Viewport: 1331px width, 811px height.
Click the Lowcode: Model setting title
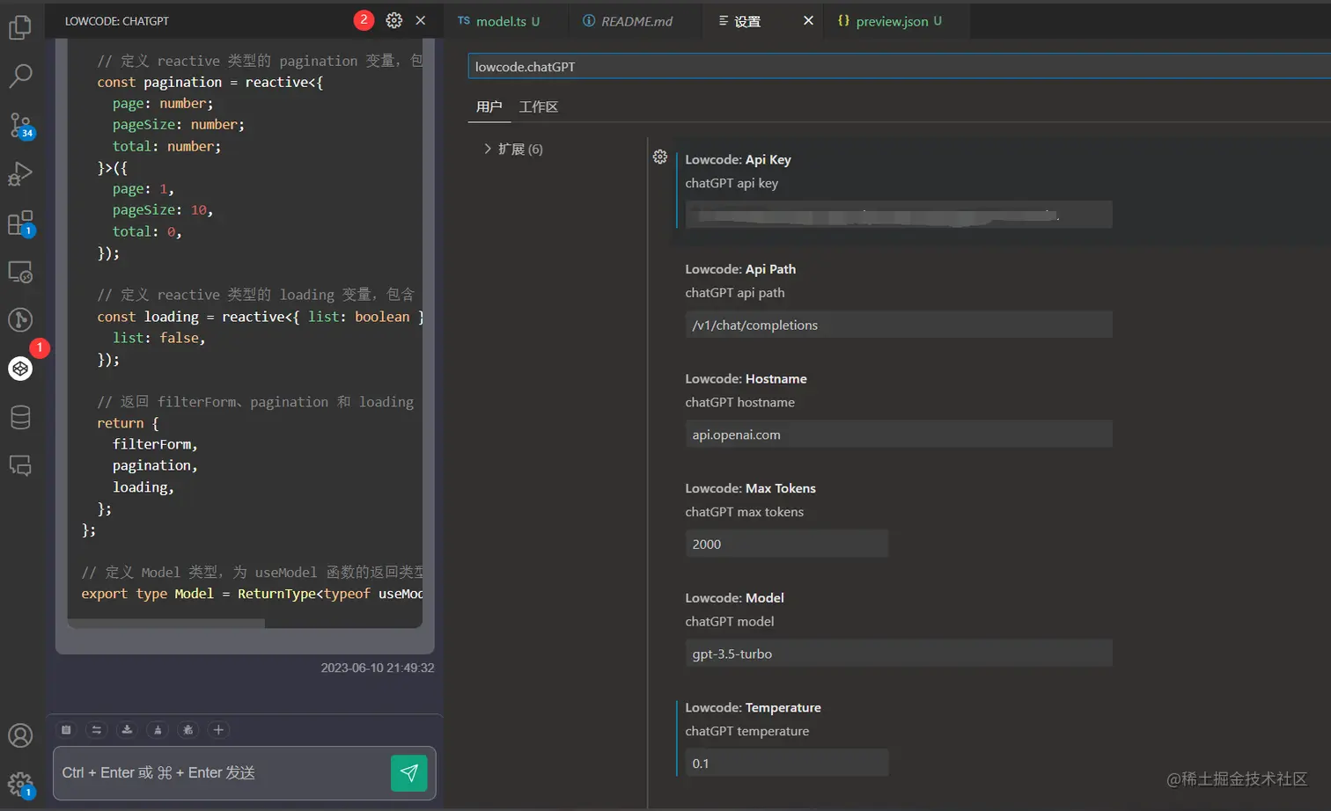734,598
